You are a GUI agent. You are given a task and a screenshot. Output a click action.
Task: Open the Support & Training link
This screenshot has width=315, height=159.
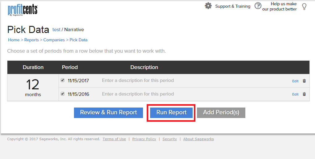tap(233, 6)
